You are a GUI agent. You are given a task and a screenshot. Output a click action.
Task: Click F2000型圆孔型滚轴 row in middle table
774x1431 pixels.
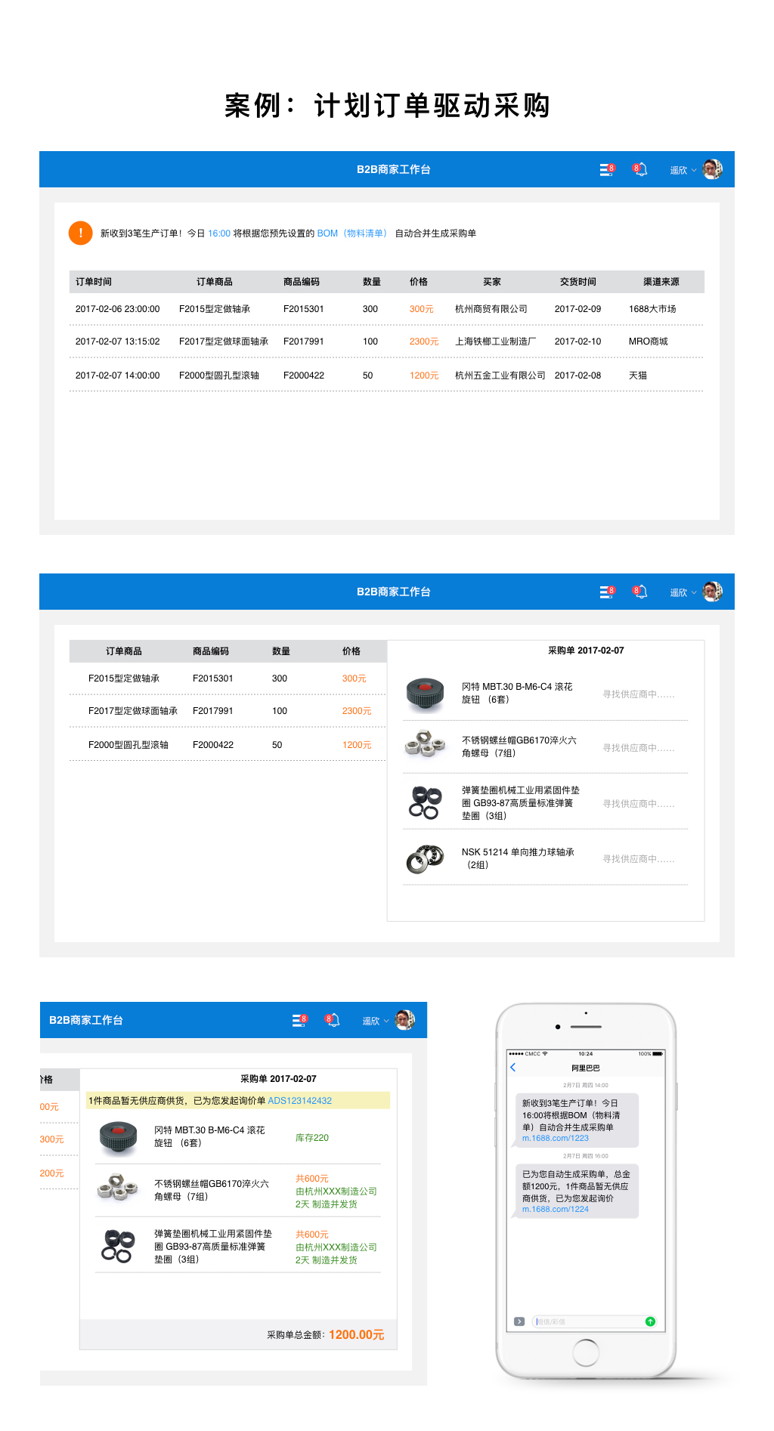click(228, 745)
